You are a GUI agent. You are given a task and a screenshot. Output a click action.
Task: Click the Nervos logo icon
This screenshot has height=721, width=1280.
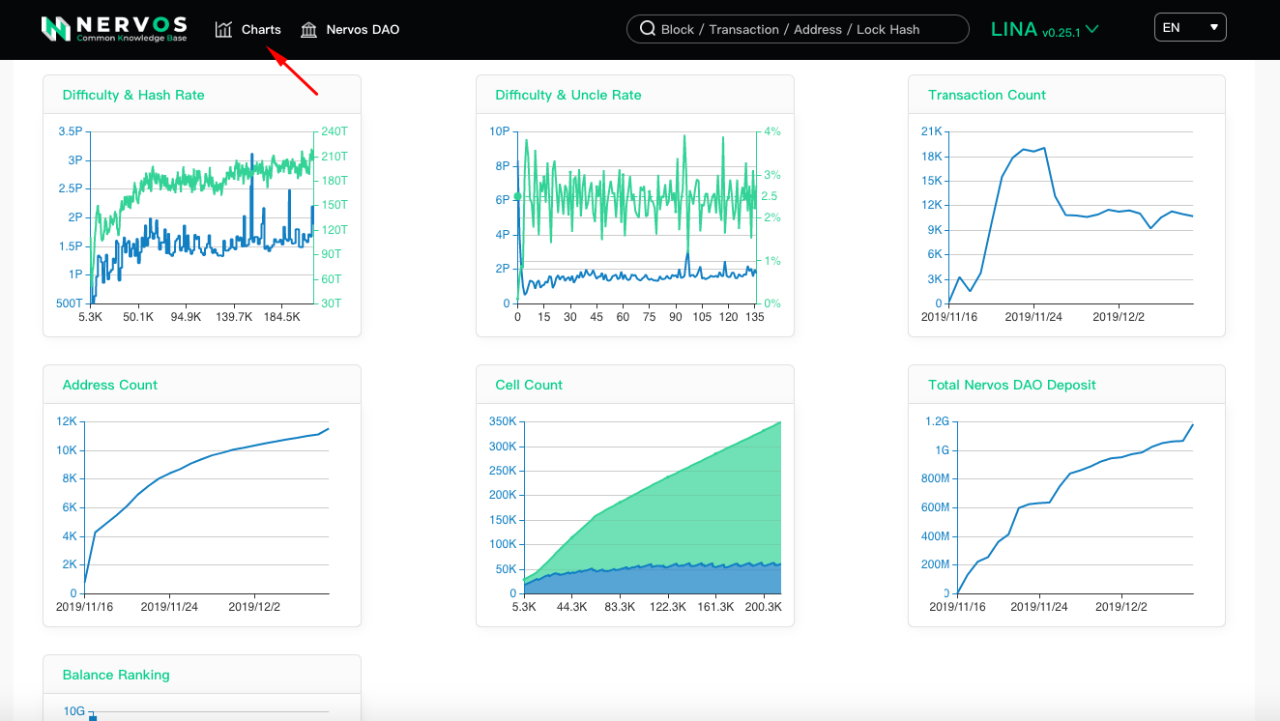[56, 29]
